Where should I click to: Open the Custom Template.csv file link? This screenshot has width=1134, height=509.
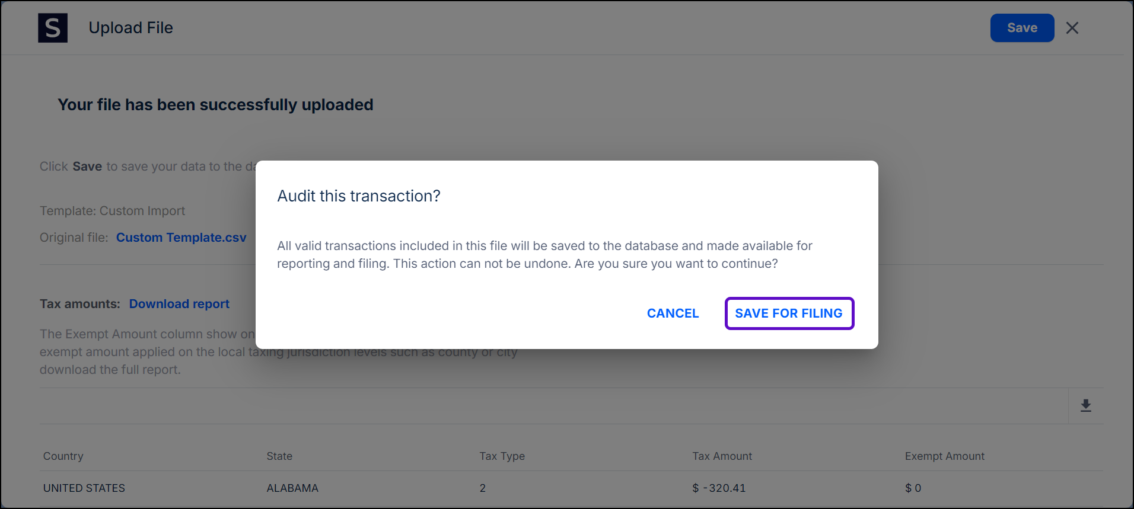click(181, 238)
